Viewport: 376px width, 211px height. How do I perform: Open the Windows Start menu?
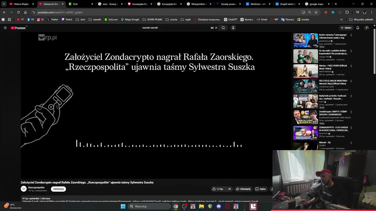123,206
